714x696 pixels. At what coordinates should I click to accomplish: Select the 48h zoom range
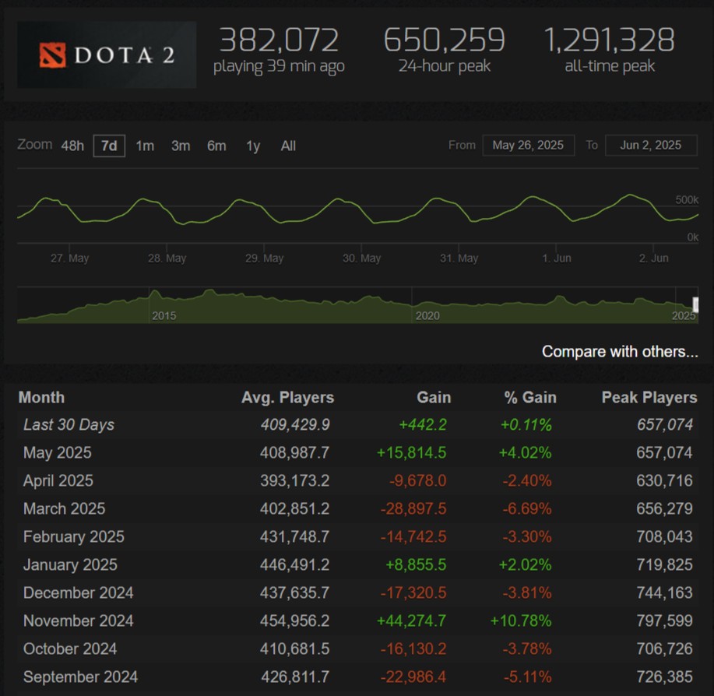click(72, 146)
